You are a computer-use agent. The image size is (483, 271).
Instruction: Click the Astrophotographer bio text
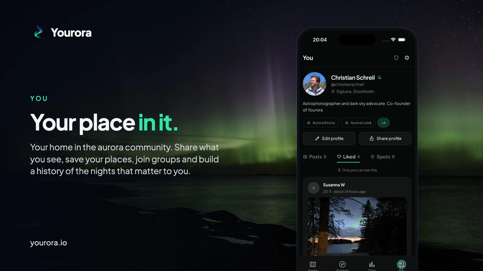[x=356, y=107]
